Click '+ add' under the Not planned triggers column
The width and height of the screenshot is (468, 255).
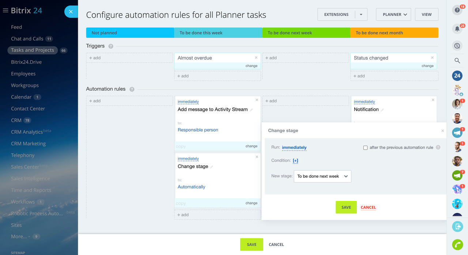(x=95, y=58)
